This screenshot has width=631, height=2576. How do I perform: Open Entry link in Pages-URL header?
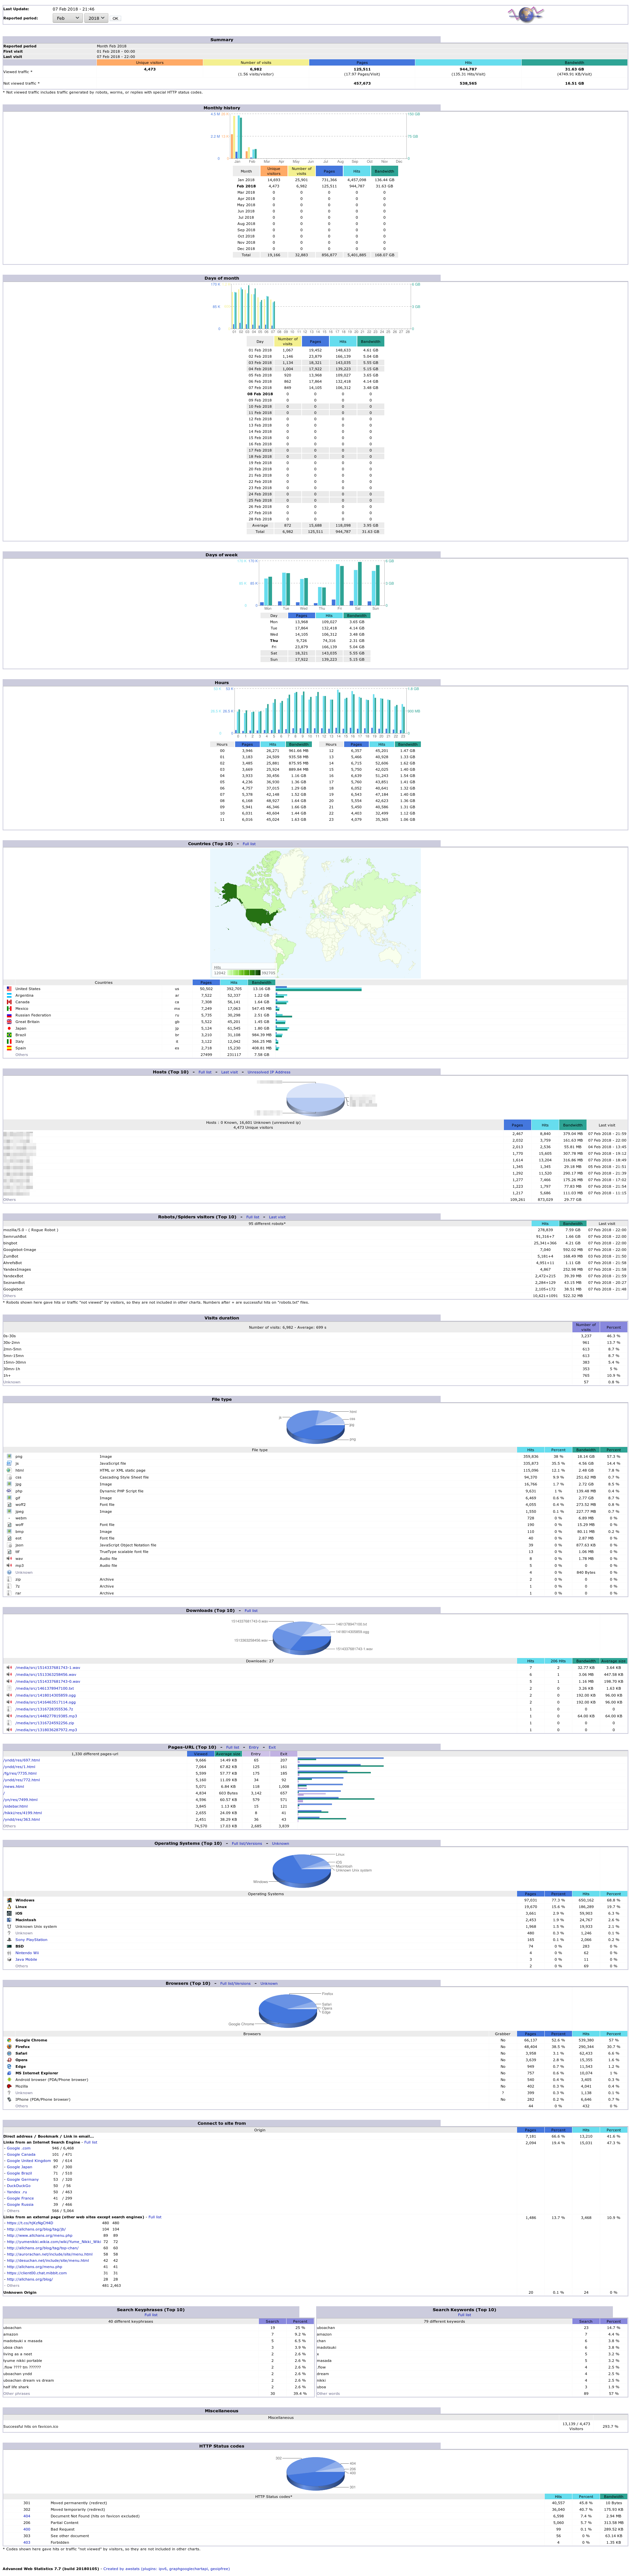pos(254,1747)
